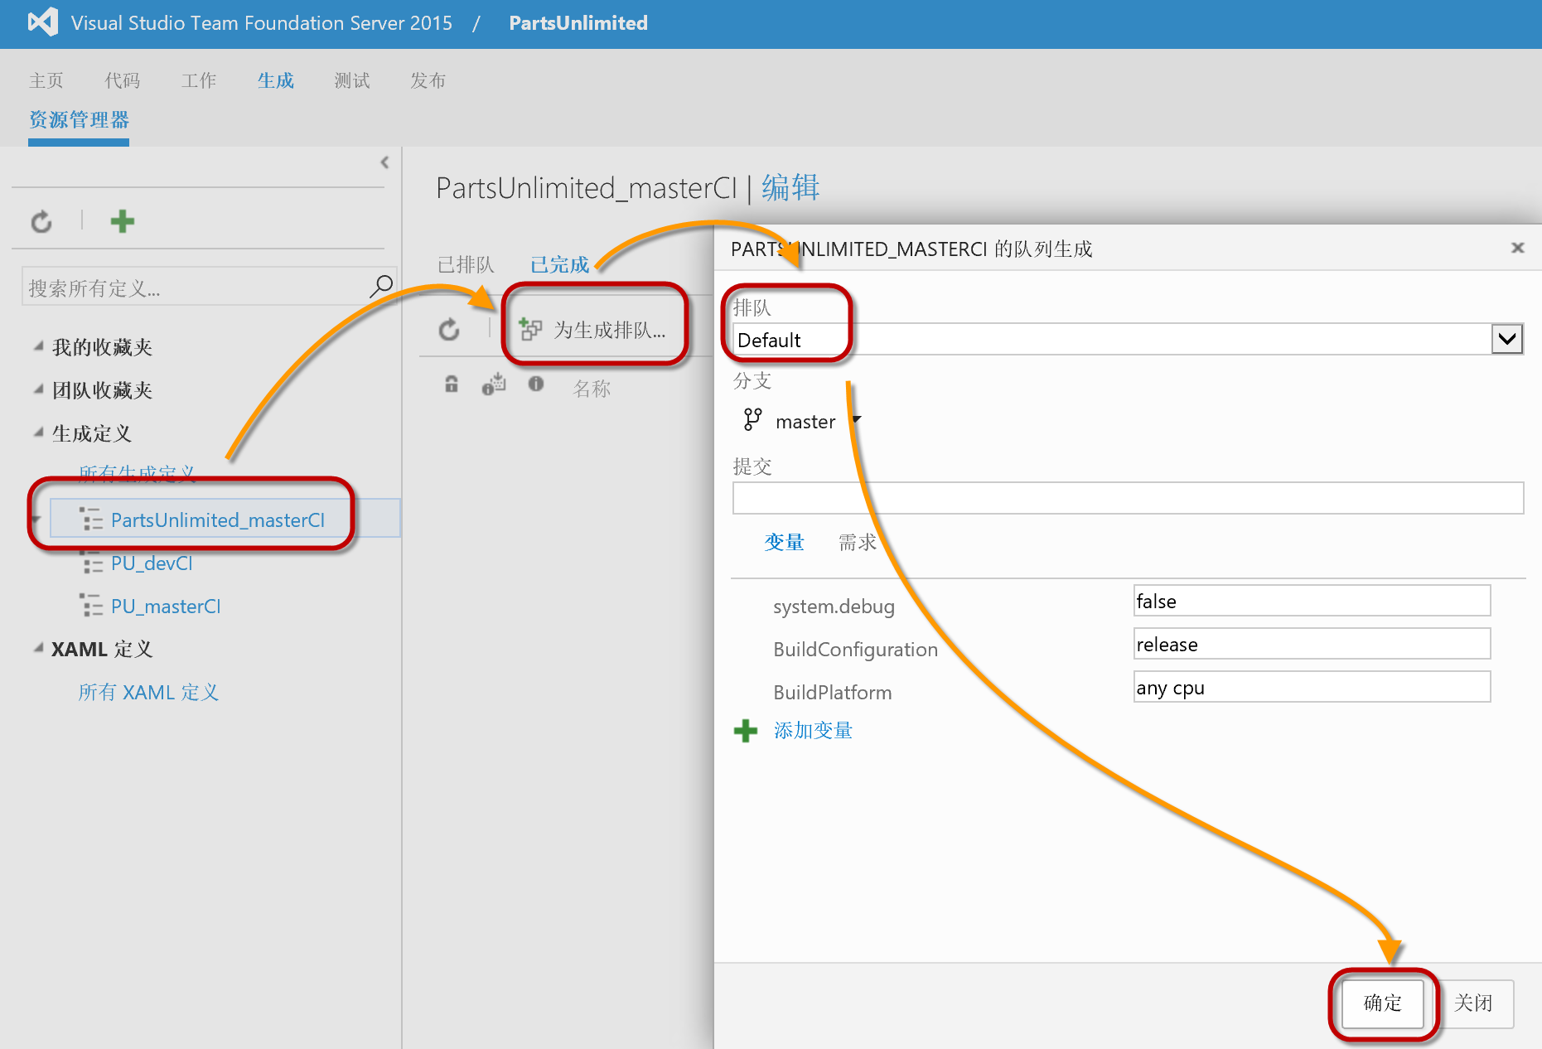Viewport: 1542px width, 1049px height.
Task: Click the 我的收藏夹 label
Action: pos(103,347)
